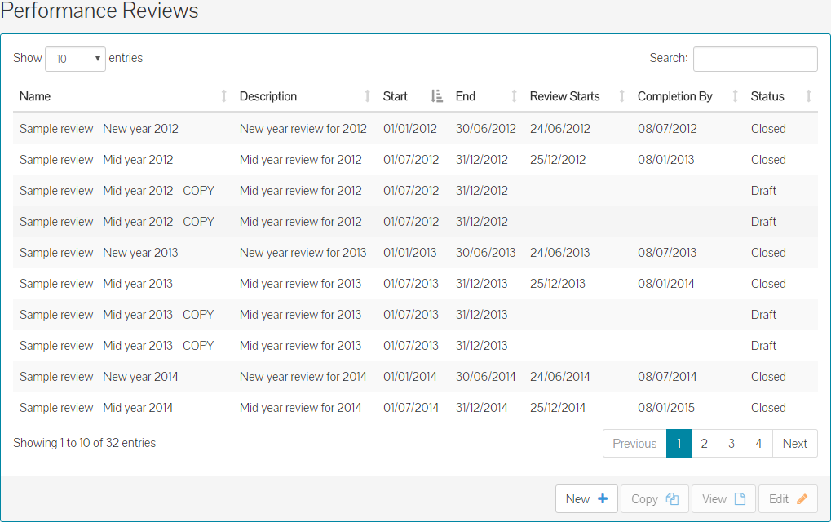
Task: Click review start date 25/12/2014
Action: pyautogui.click(x=558, y=408)
